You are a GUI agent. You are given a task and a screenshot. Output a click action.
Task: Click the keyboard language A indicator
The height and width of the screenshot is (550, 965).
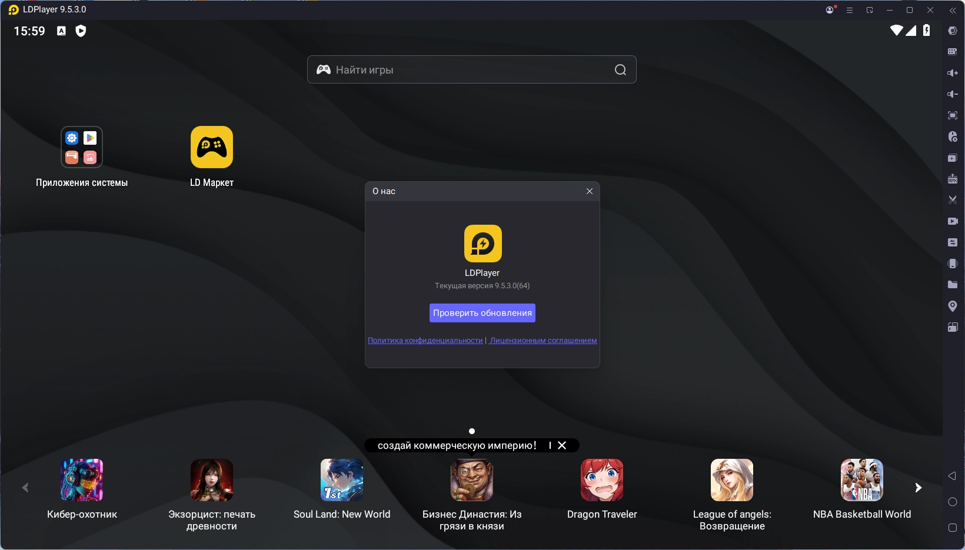point(61,31)
